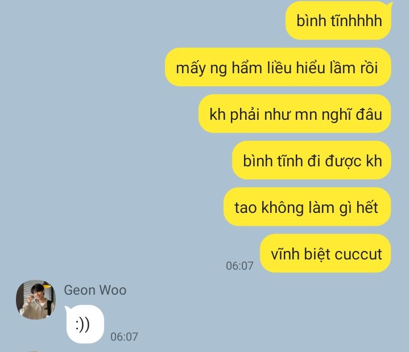Tap the partially visible avatar at bottom edge

(x=34, y=351)
